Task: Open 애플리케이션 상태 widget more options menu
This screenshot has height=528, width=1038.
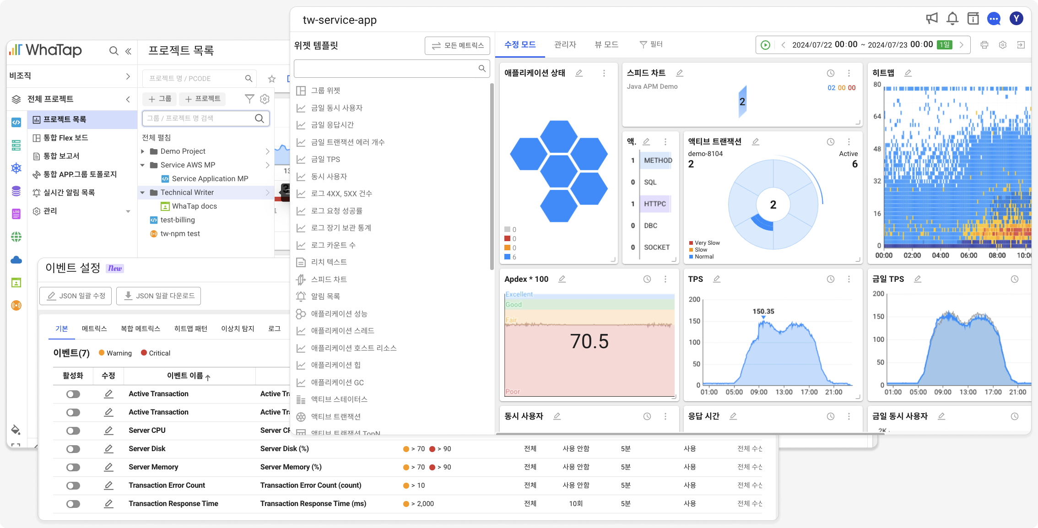Action: (604, 73)
